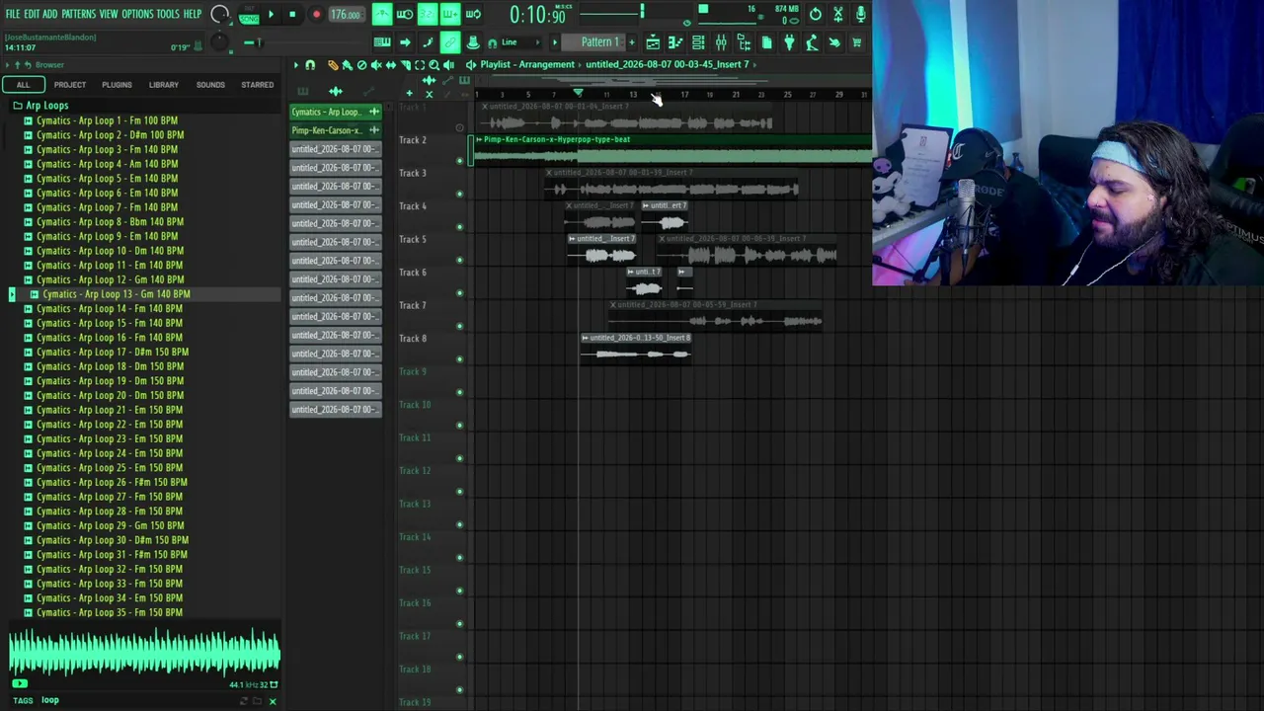Click the tempo field showing 176.000
This screenshot has width=1264, height=711.
click(x=345, y=15)
